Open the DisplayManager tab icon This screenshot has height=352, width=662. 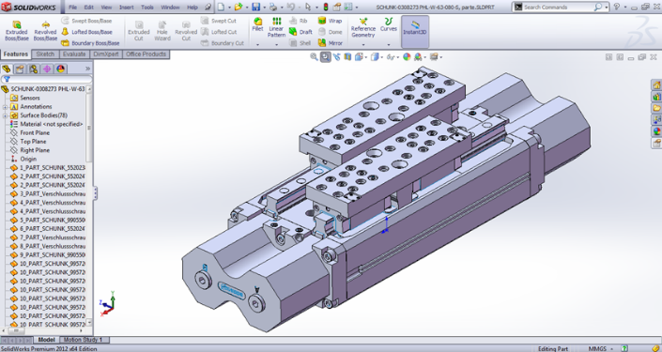[x=60, y=69]
